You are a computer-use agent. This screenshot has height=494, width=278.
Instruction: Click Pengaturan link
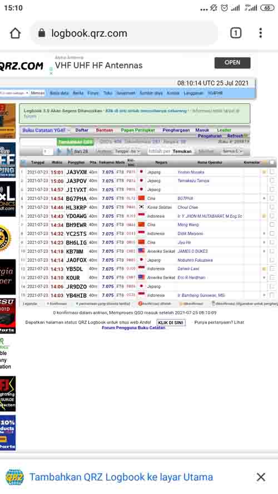(x=210, y=136)
